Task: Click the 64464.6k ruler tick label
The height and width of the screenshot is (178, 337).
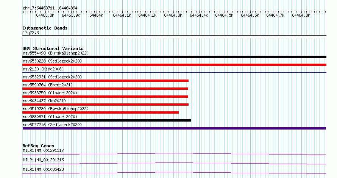Action: click(x=250, y=16)
